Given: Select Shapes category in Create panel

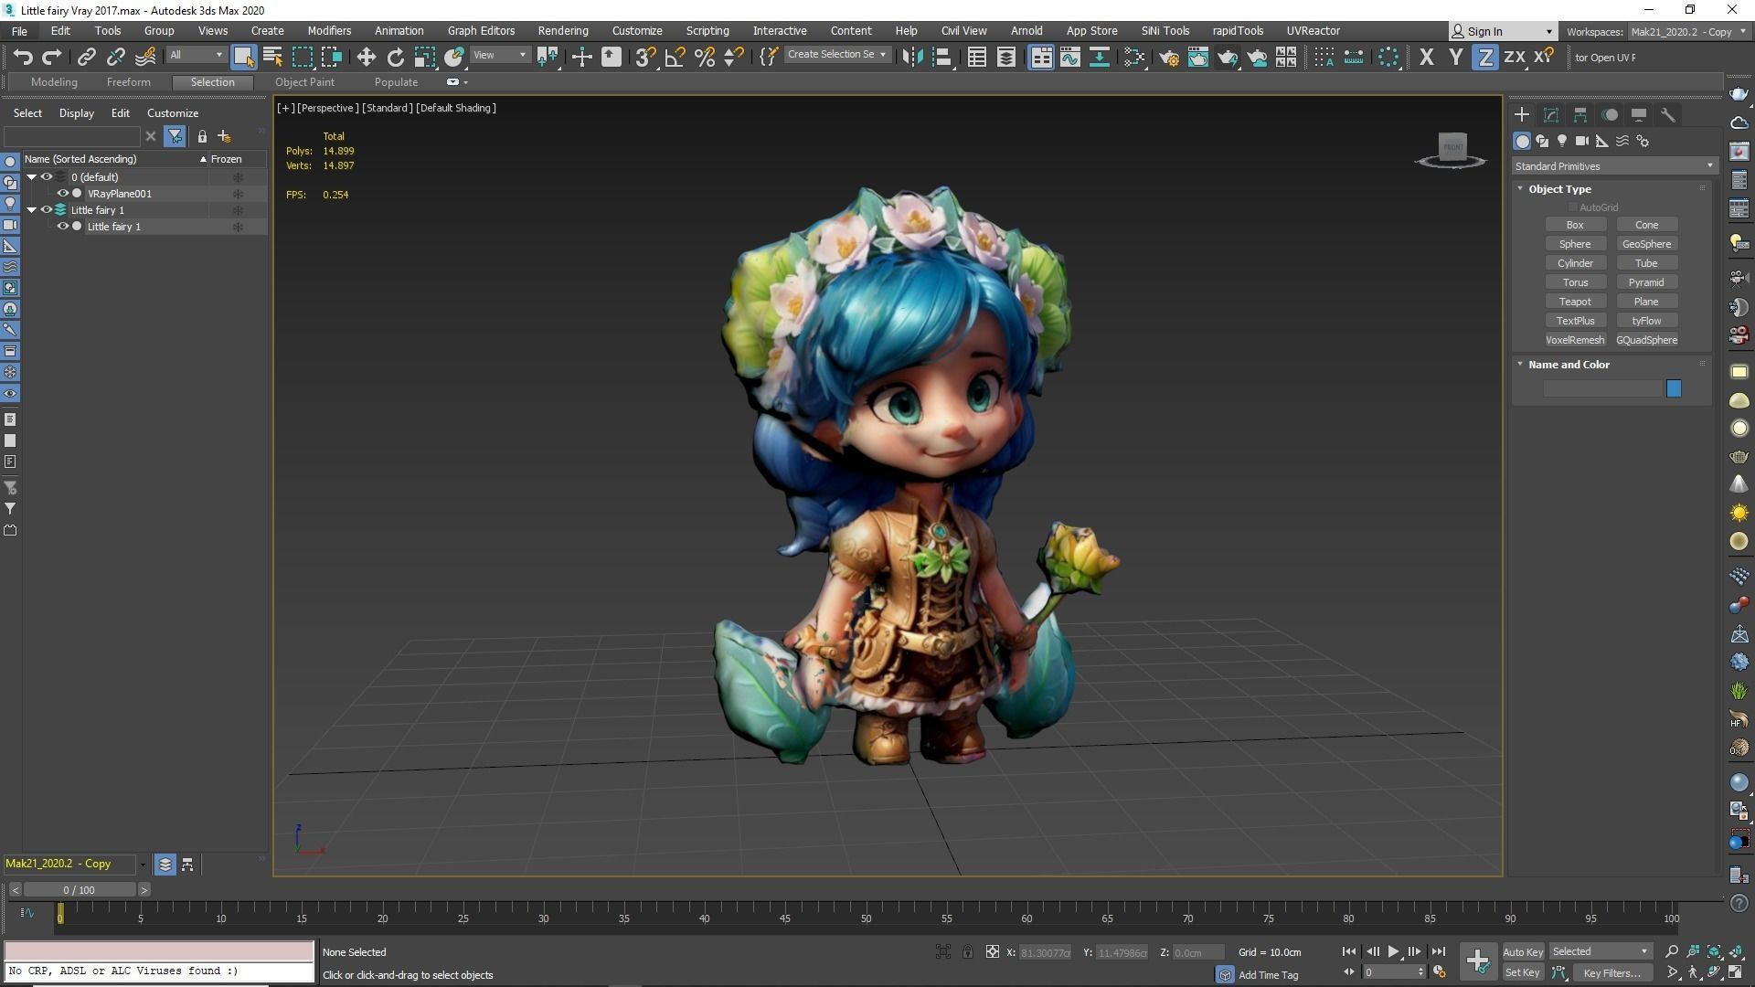Looking at the screenshot, I should tap(1542, 141).
